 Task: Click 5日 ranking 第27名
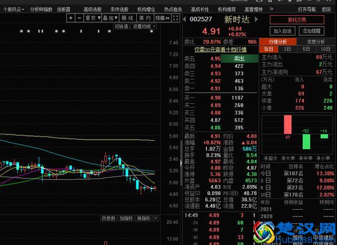[295, 188]
